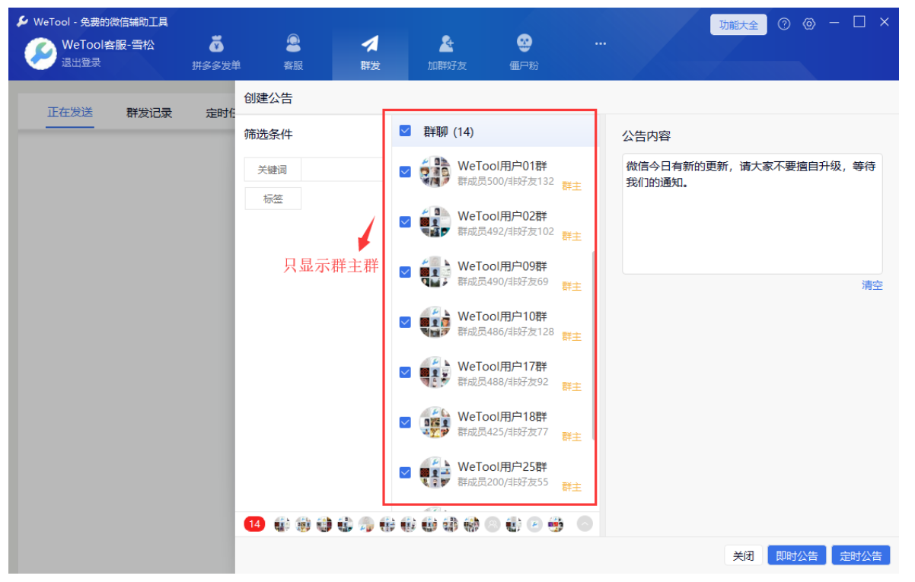This screenshot has height=582, width=915.
Task: Click 清空 to clear announcement content
Action: (x=872, y=285)
